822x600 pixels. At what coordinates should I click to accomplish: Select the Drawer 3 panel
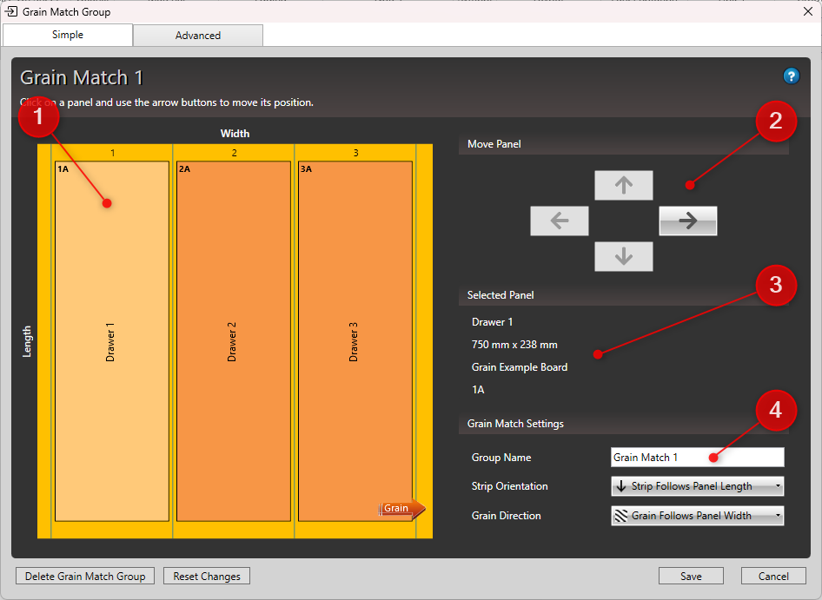pos(355,341)
